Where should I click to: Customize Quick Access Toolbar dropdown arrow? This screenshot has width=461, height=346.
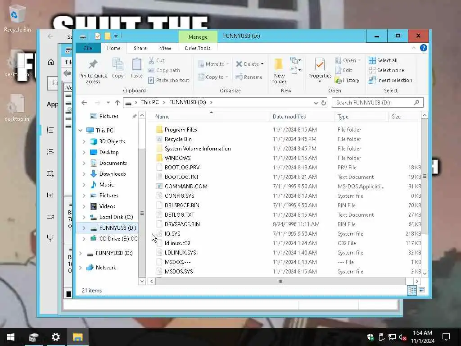[116, 36]
